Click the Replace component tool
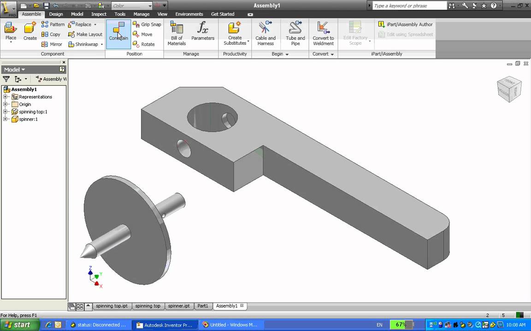The height and width of the screenshot is (331, 531). coord(80,24)
